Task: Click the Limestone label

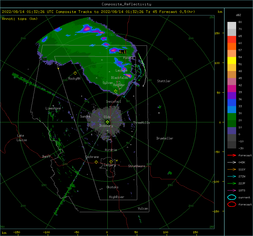Action: click(53, 108)
